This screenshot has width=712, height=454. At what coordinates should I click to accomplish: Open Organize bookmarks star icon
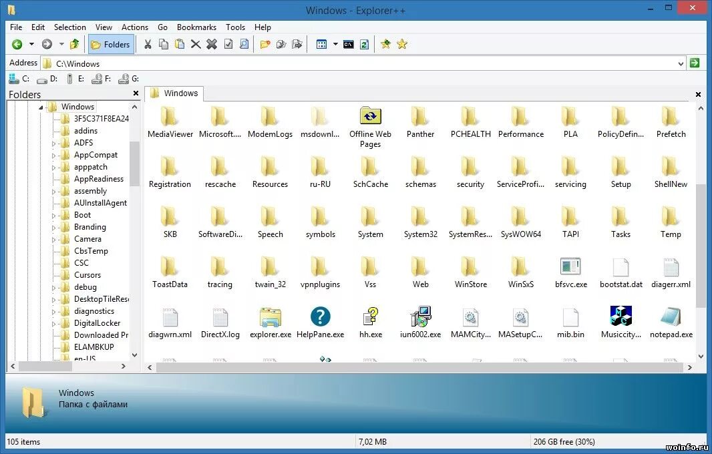point(402,44)
